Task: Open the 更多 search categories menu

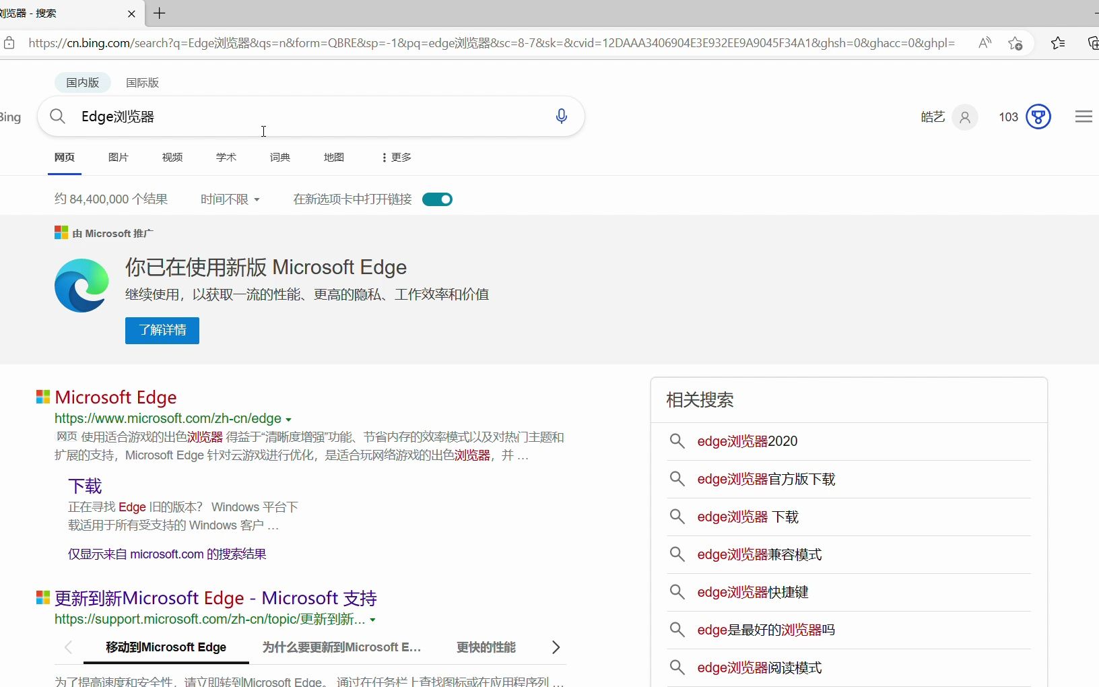Action: [396, 157]
